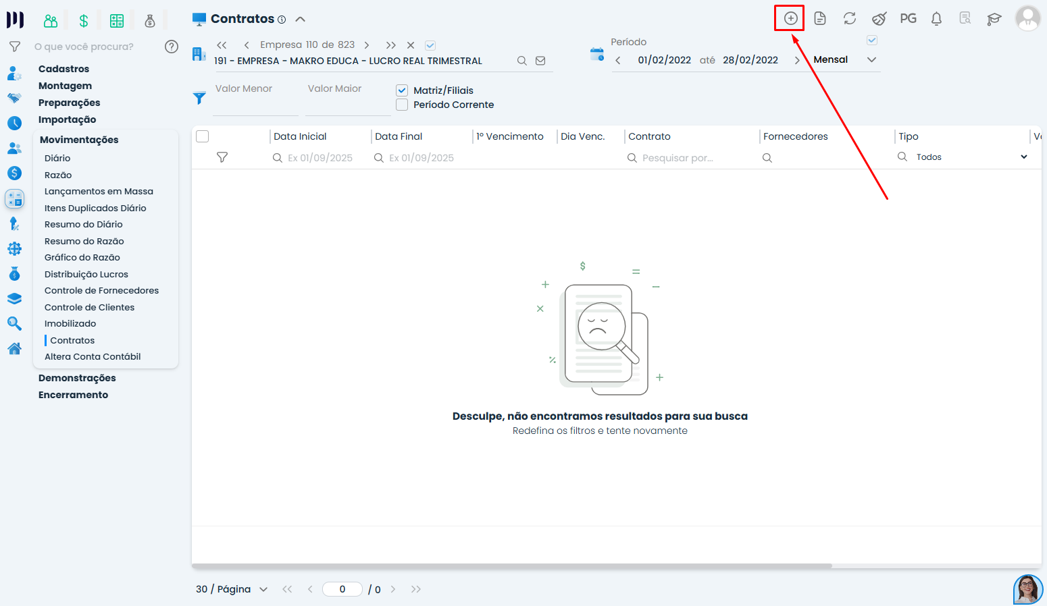Click the broom clean filters icon
This screenshot has width=1047, height=606.
coord(879,18)
